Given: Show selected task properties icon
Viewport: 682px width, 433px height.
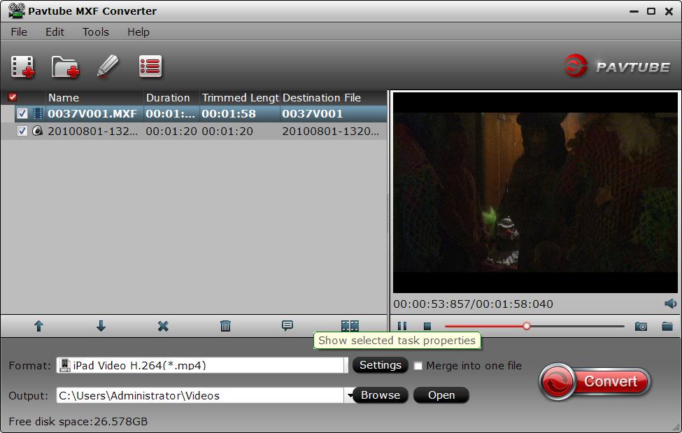Looking at the screenshot, I should (350, 325).
